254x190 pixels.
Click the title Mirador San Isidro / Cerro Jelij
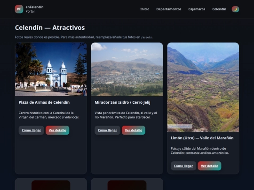pos(122,102)
